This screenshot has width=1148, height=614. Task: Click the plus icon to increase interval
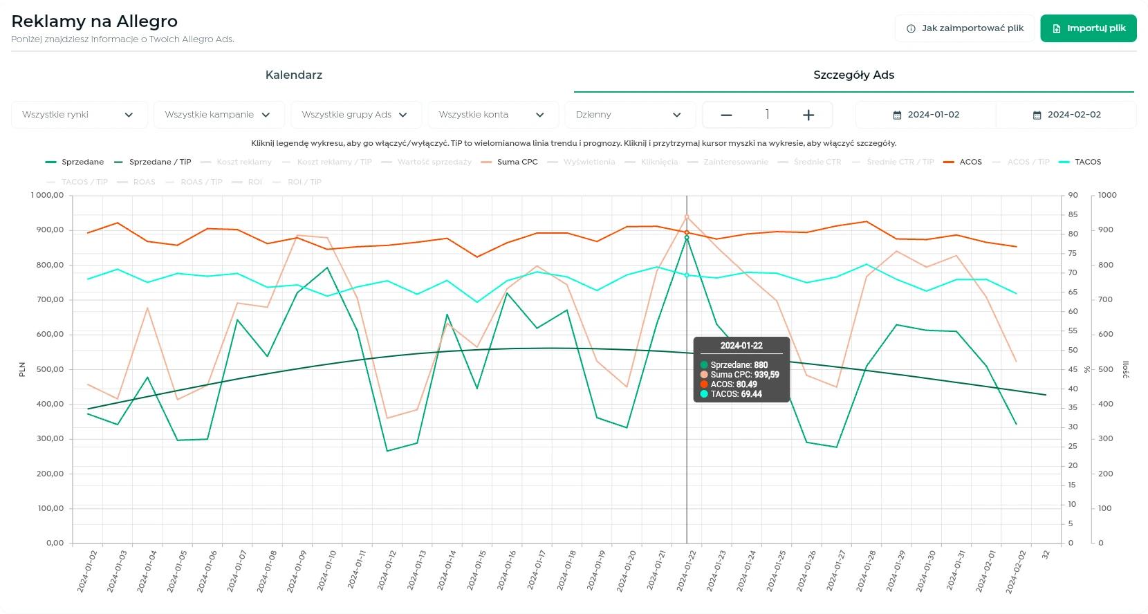(x=808, y=115)
